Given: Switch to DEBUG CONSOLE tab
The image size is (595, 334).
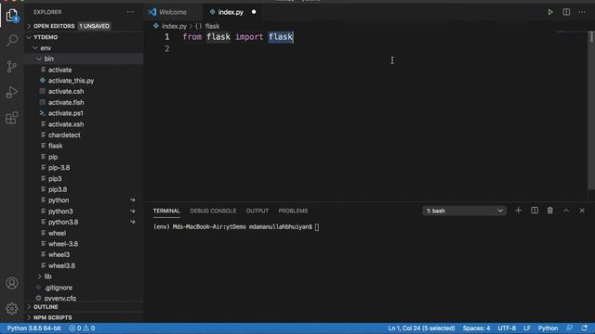Looking at the screenshot, I should click(x=213, y=211).
